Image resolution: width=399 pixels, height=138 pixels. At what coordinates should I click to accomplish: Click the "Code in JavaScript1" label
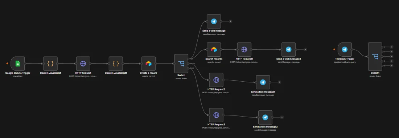(x=116, y=73)
